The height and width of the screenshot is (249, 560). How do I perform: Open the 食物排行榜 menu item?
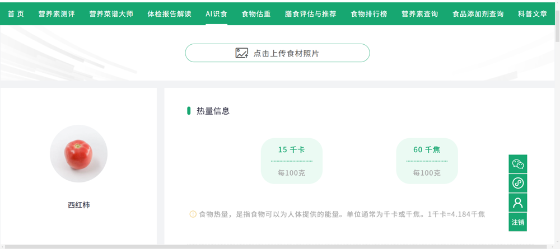368,13
